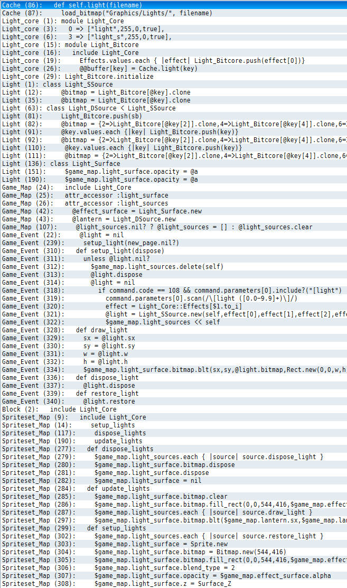
Task: Select Game_Event (330) sy = @light.sy row
Action: pos(173,346)
